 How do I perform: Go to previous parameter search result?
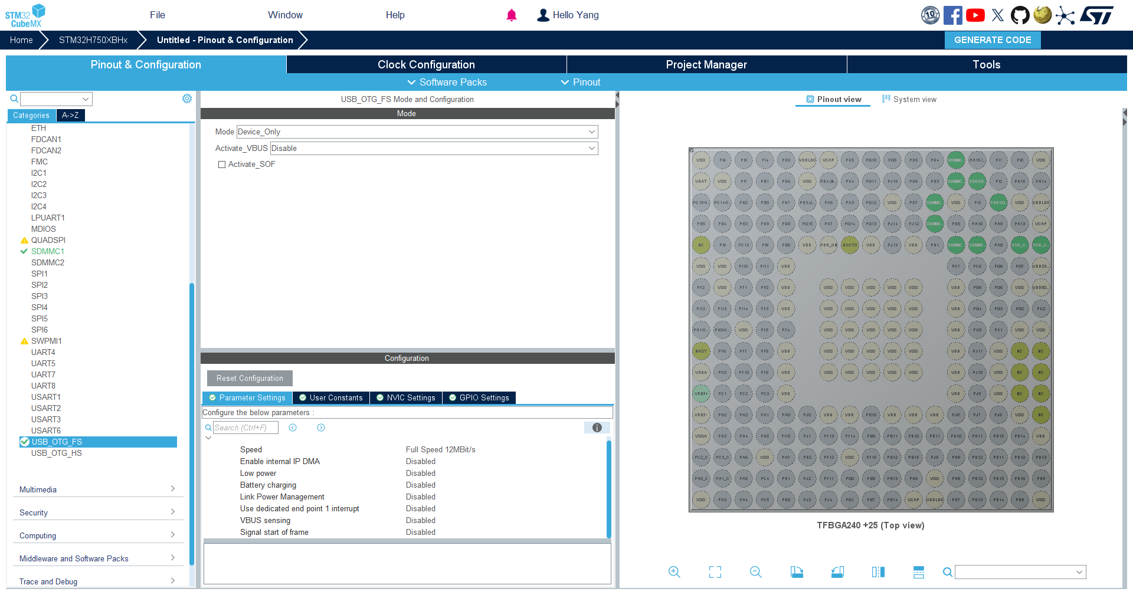pyautogui.click(x=293, y=428)
